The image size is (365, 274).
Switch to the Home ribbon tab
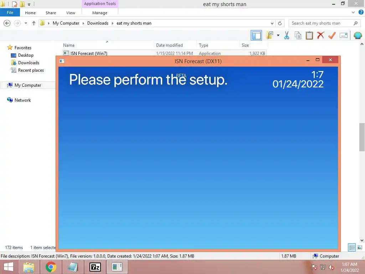(x=30, y=13)
